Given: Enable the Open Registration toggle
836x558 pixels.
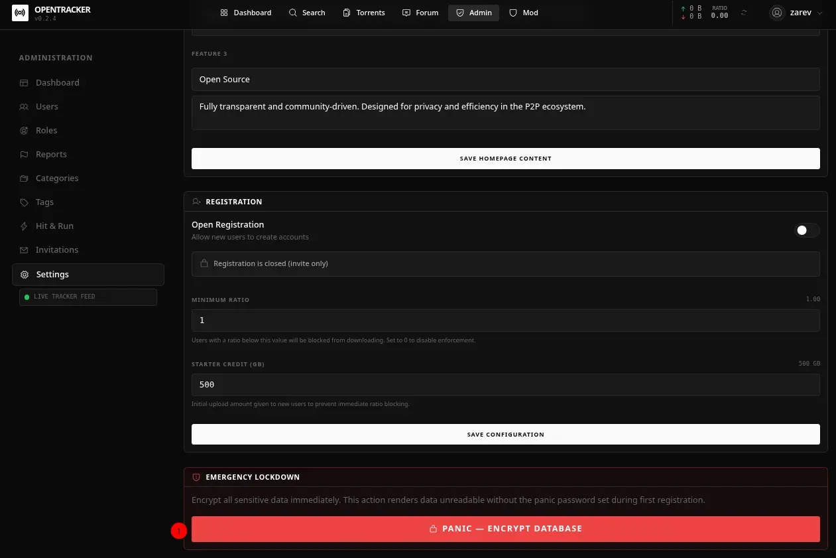Looking at the screenshot, I should tap(807, 230).
